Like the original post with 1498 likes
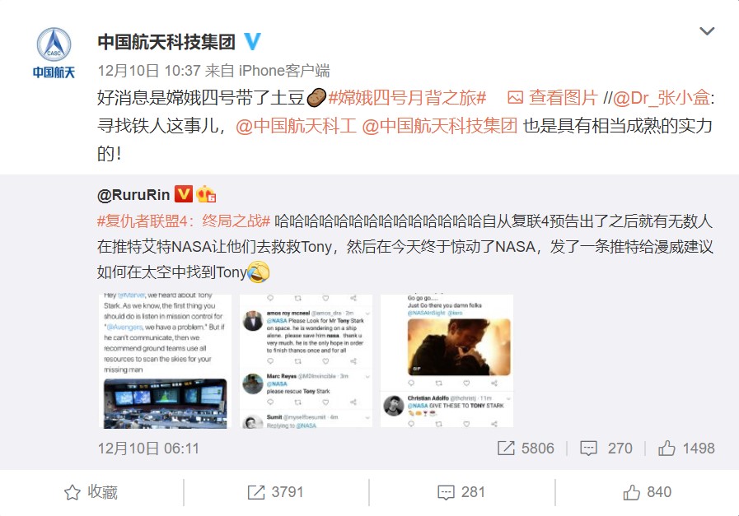739x516 pixels. (686, 449)
